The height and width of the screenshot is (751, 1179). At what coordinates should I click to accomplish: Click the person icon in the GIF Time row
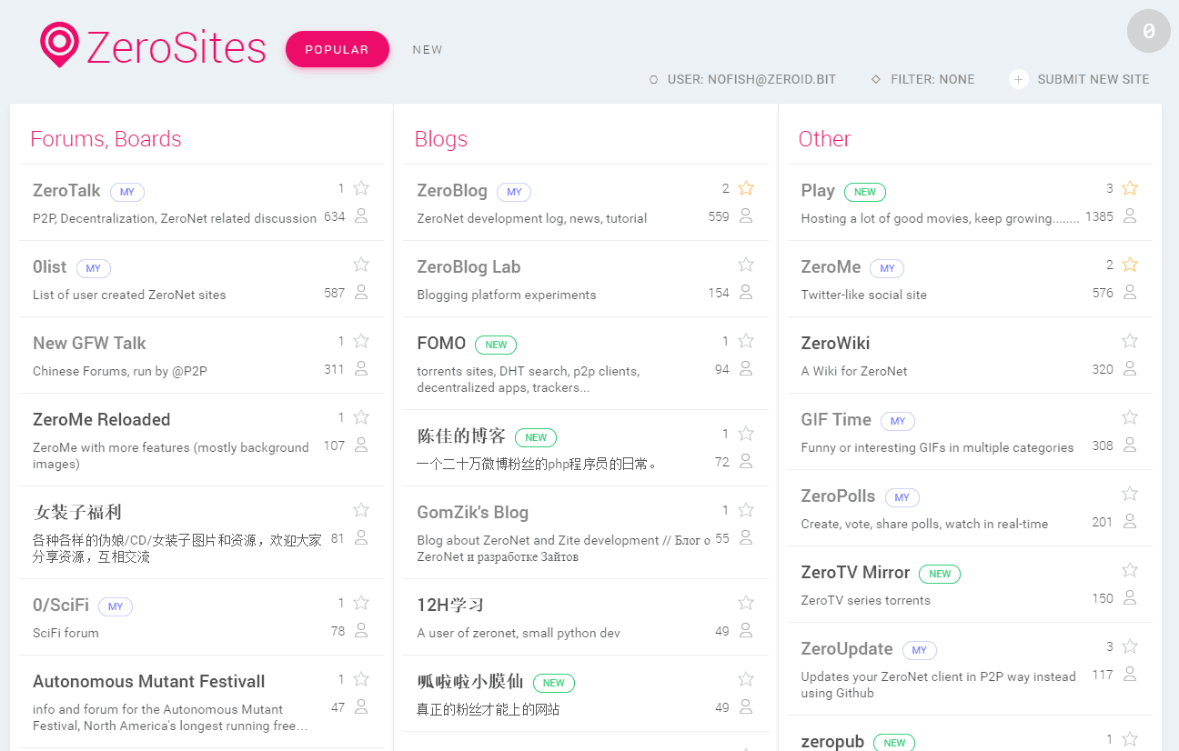tap(1130, 446)
